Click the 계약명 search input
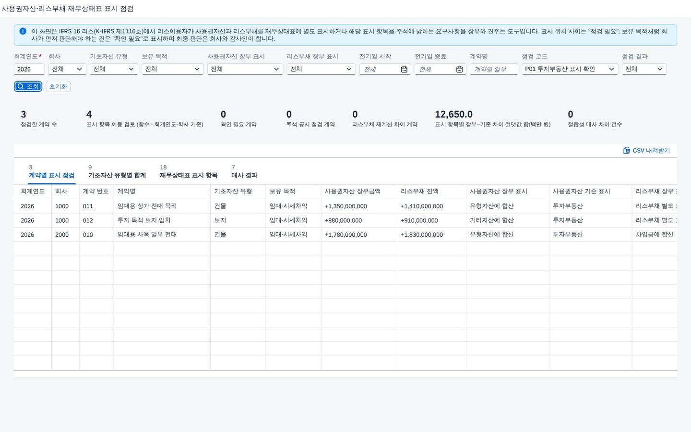 [494, 69]
